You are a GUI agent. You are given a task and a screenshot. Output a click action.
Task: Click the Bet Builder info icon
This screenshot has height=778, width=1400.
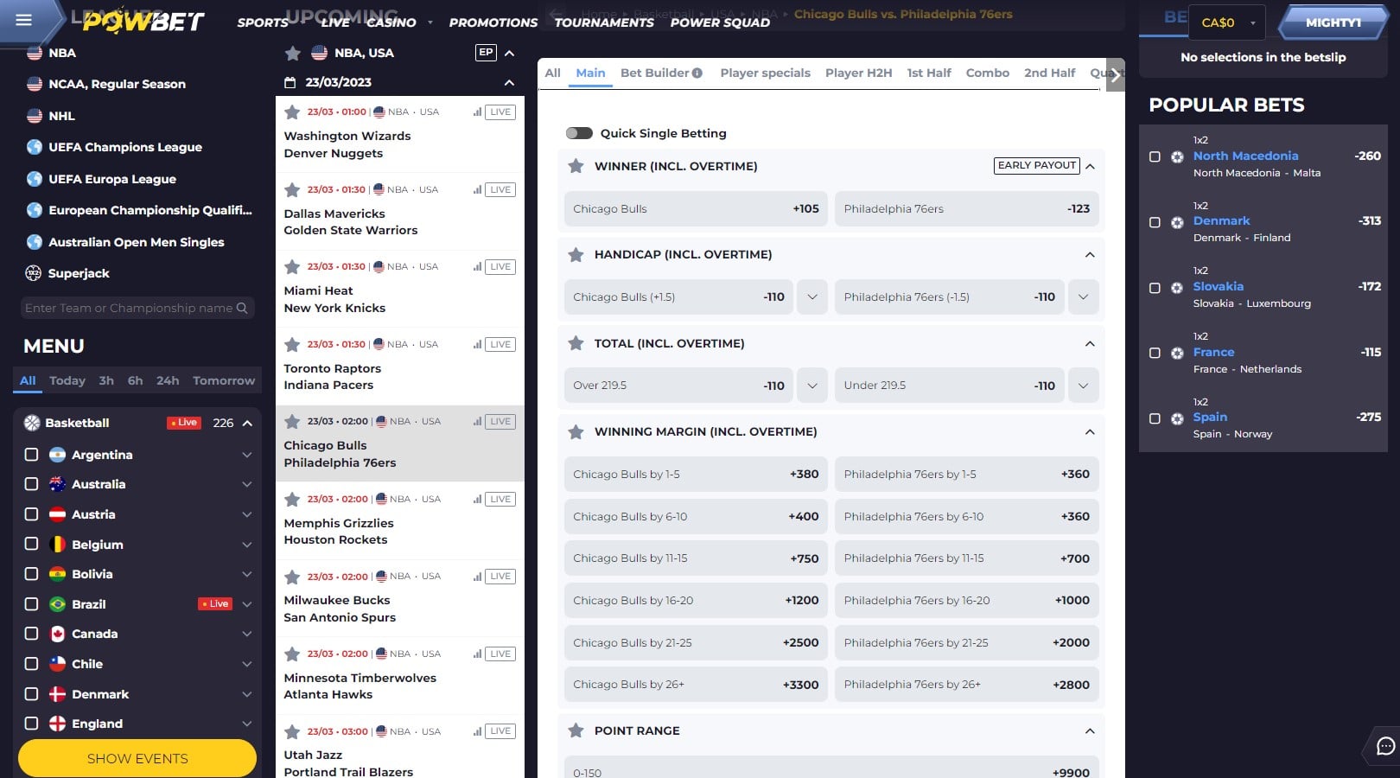click(697, 73)
